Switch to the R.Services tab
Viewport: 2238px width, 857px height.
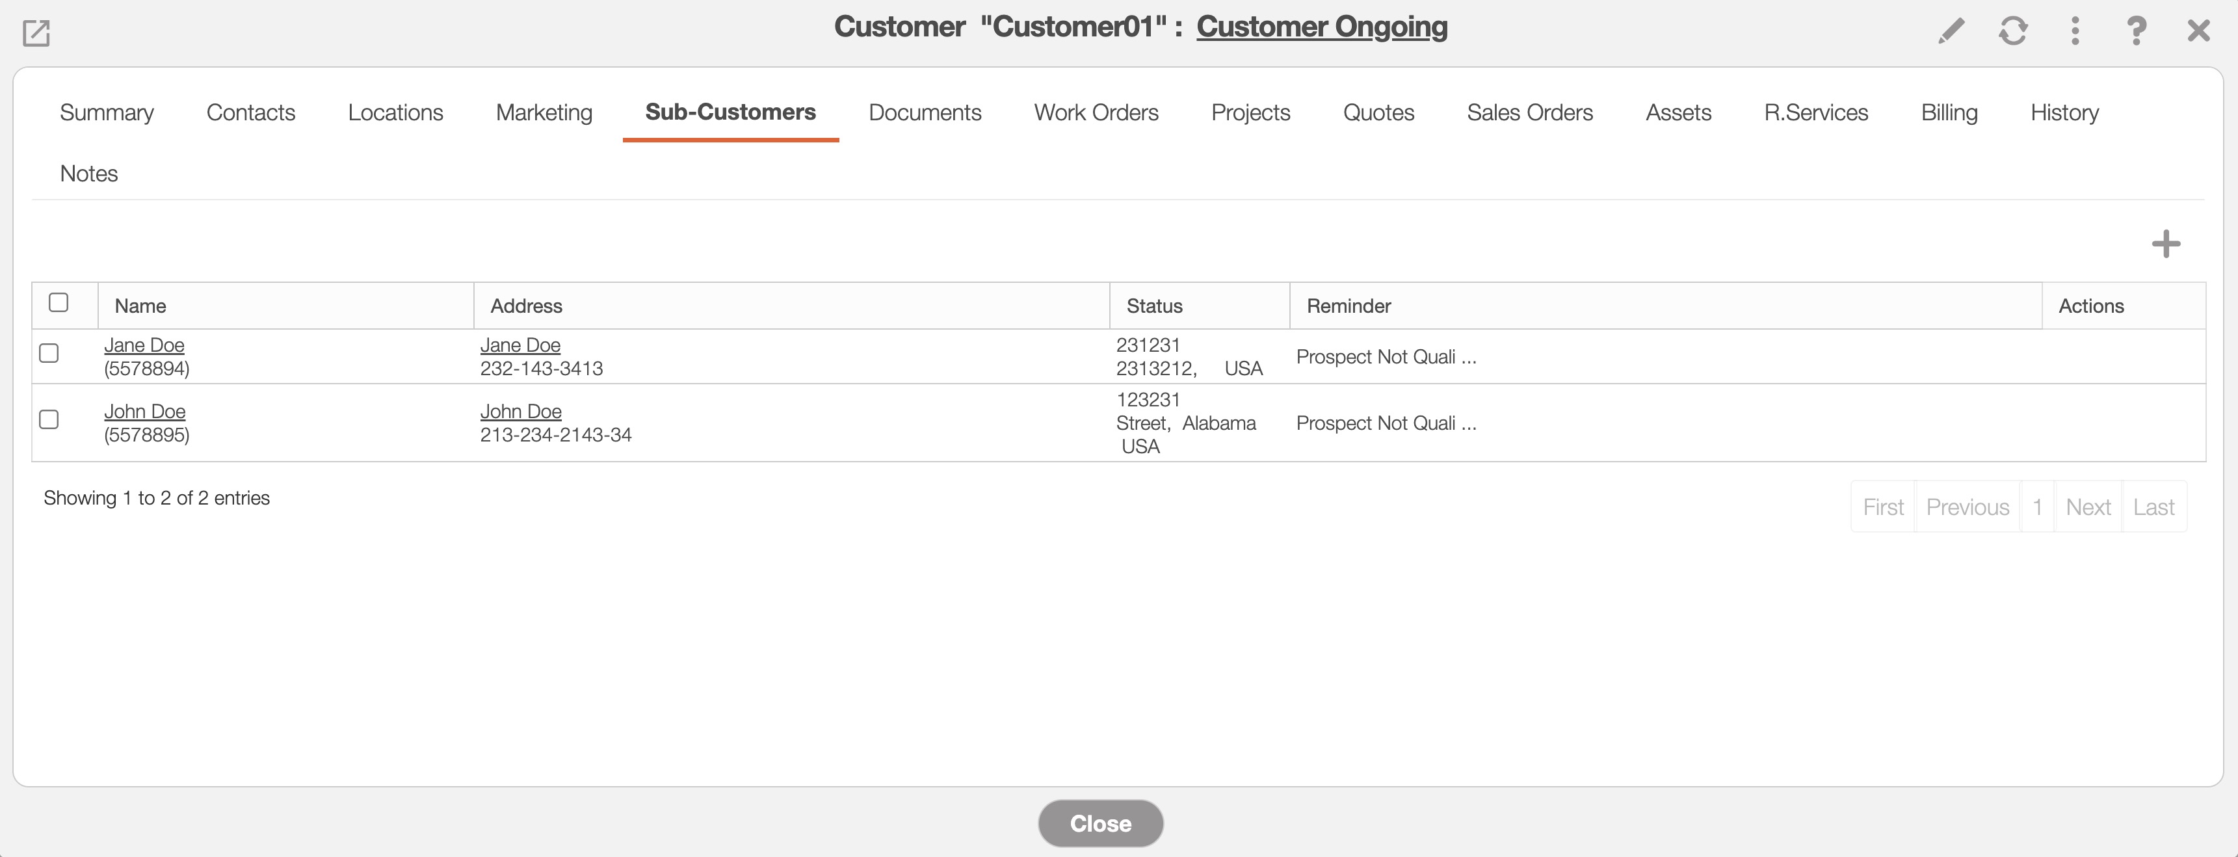(1815, 112)
